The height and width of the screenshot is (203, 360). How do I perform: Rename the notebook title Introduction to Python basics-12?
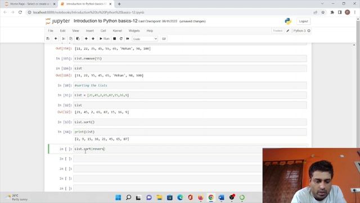coord(105,21)
